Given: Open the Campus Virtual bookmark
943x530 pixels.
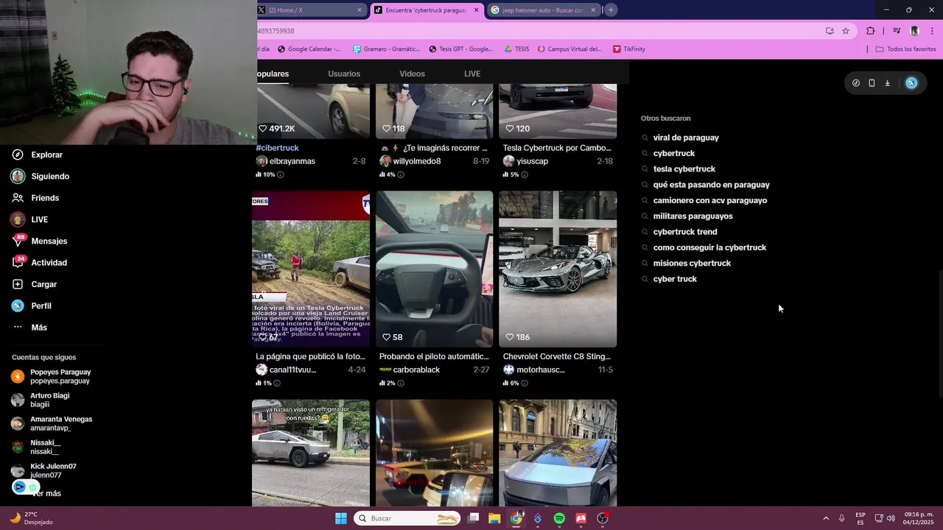Looking at the screenshot, I should pyautogui.click(x=569, y=49).
